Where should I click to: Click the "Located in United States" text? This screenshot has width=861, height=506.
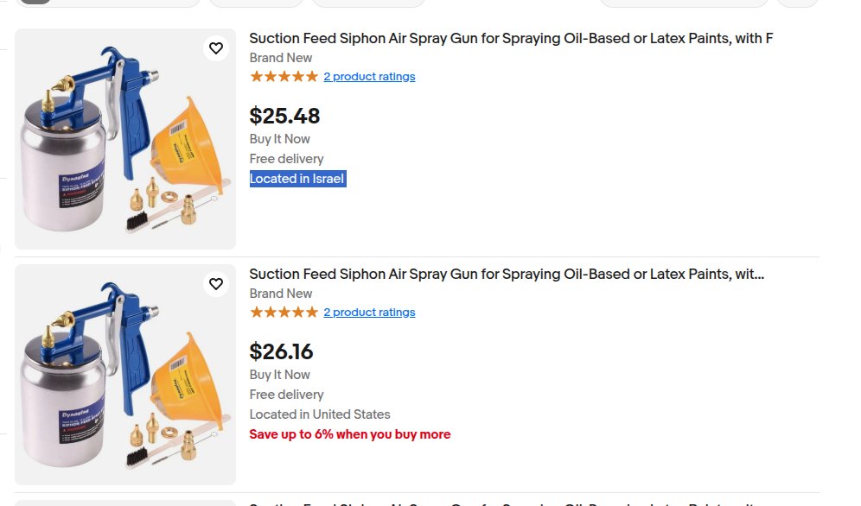coord(320,414)
